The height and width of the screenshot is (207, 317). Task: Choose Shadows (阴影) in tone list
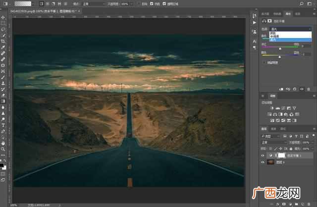pos(291,33)
